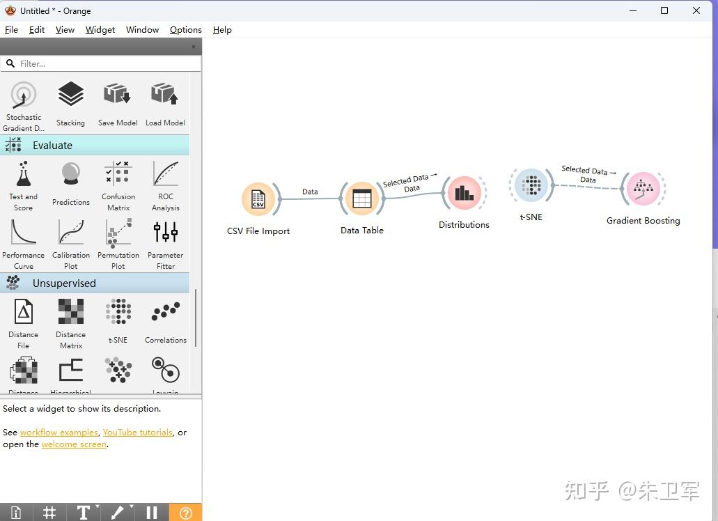Open the File menu
This screenshot has width=718, height=521.
(x=11, y=30)
